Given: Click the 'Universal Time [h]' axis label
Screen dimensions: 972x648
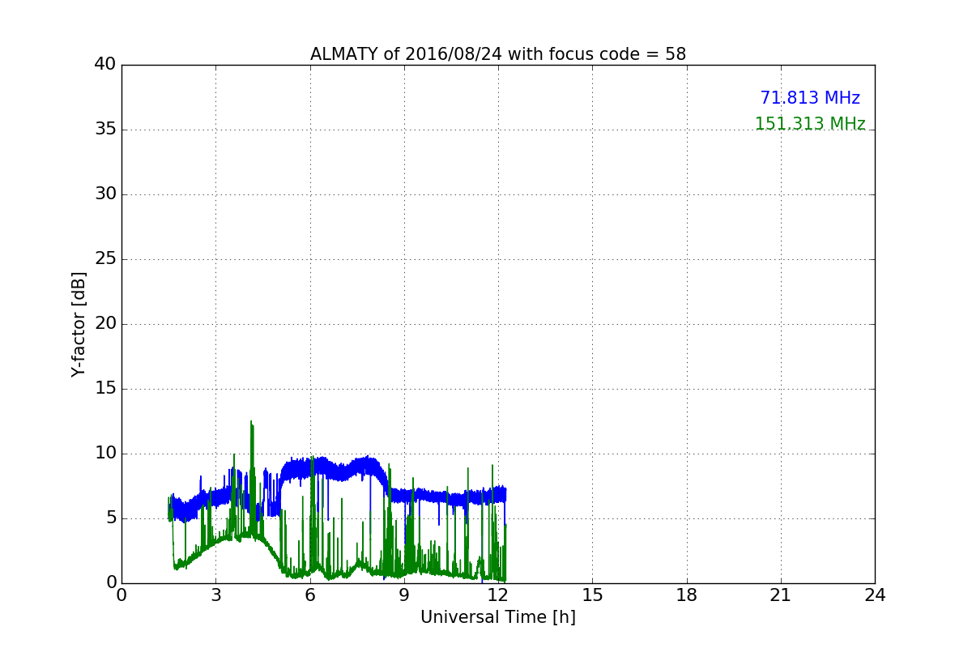Looking at the screenshot, I should click(498, 617).
